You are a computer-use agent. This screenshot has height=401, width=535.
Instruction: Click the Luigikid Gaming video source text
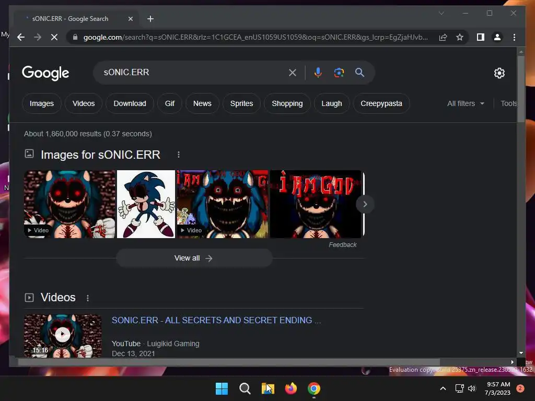point(173,344)
